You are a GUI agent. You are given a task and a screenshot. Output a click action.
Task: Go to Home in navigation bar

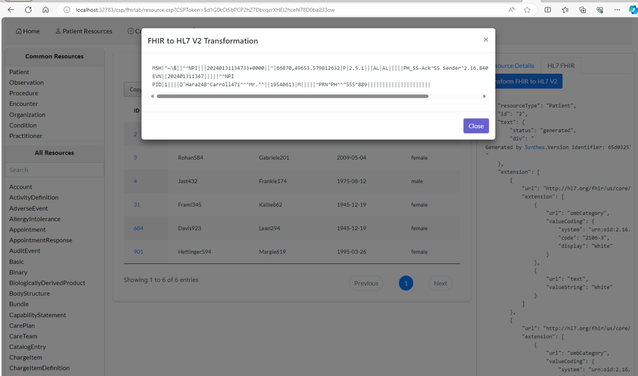(28, 31)
